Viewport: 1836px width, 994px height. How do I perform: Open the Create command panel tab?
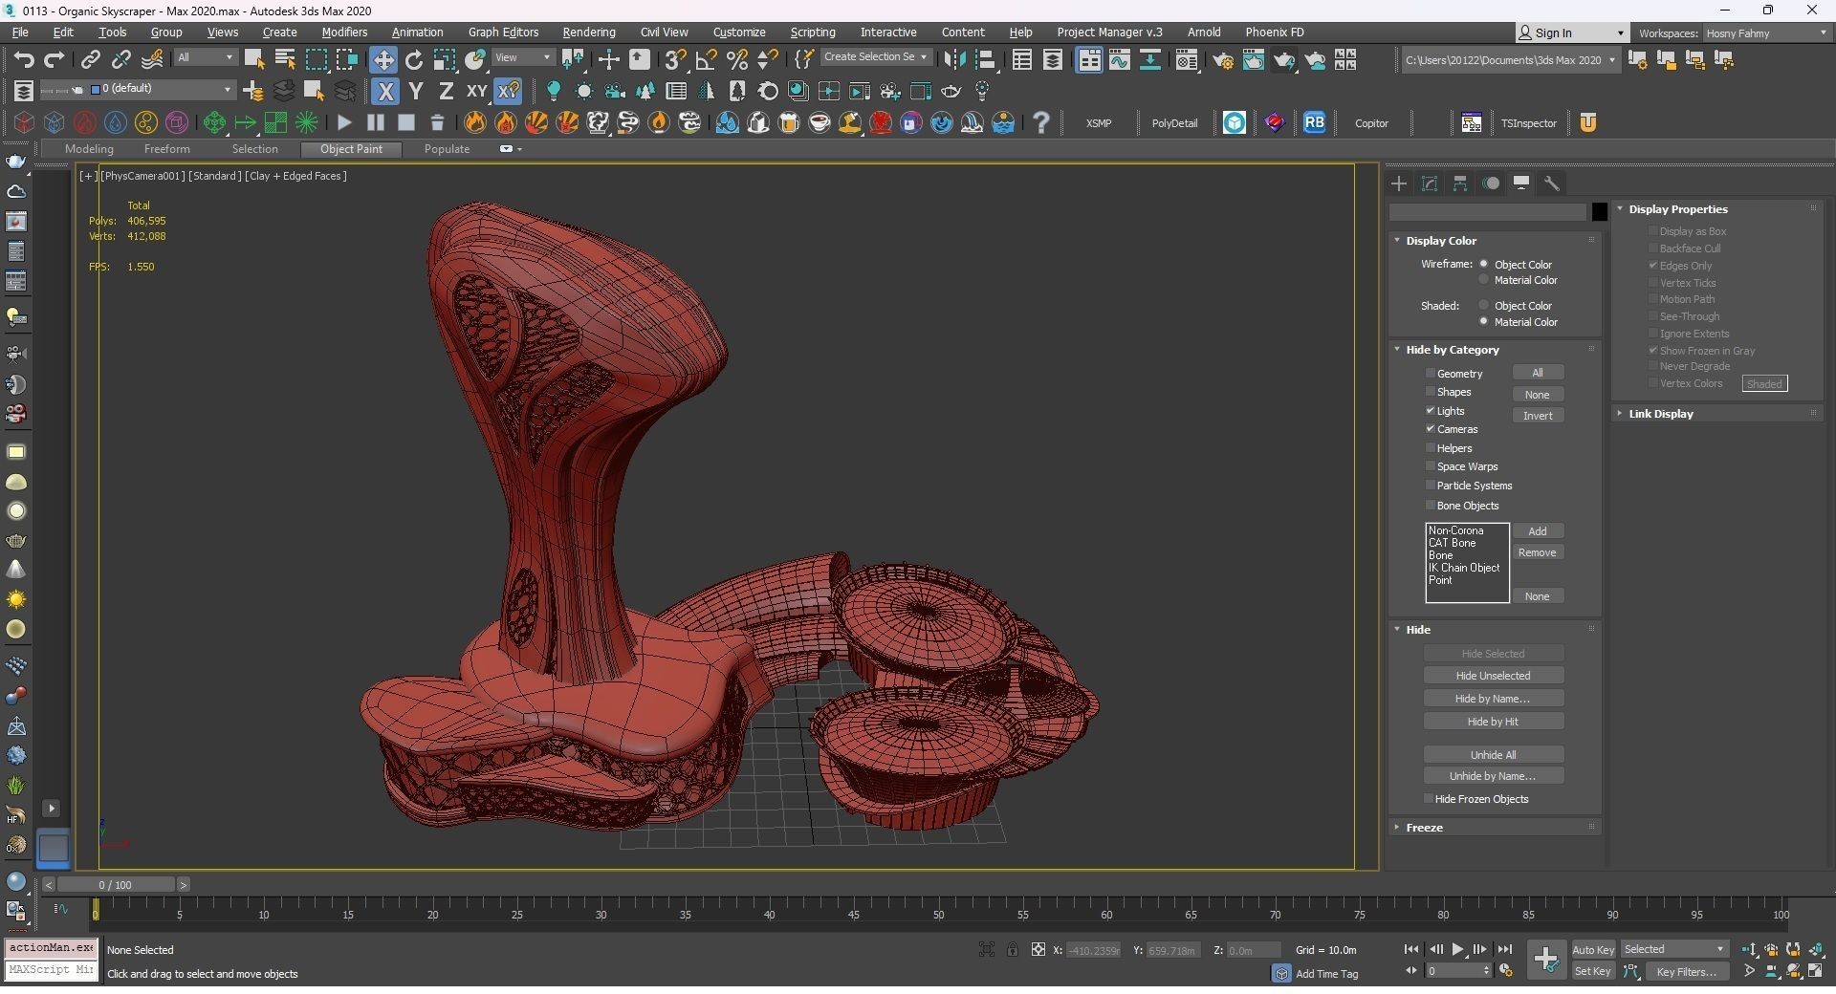pyautogui.click(x=1399, y=184)
